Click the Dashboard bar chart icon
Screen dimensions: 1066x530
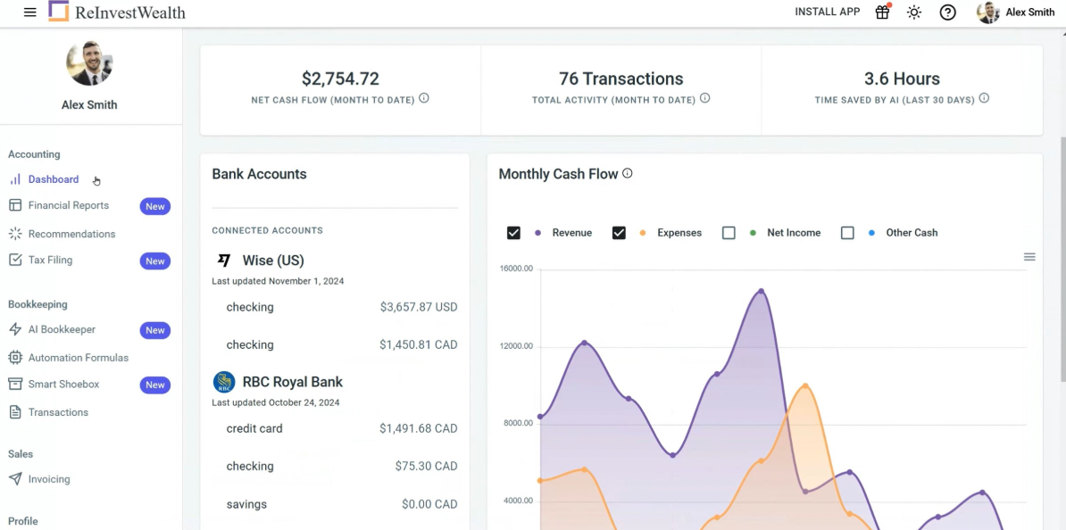click(x=15, y=179)
